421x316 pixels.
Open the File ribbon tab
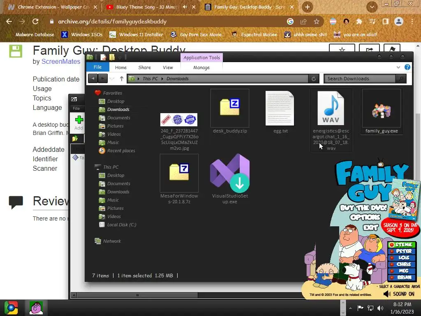[97, 67]
